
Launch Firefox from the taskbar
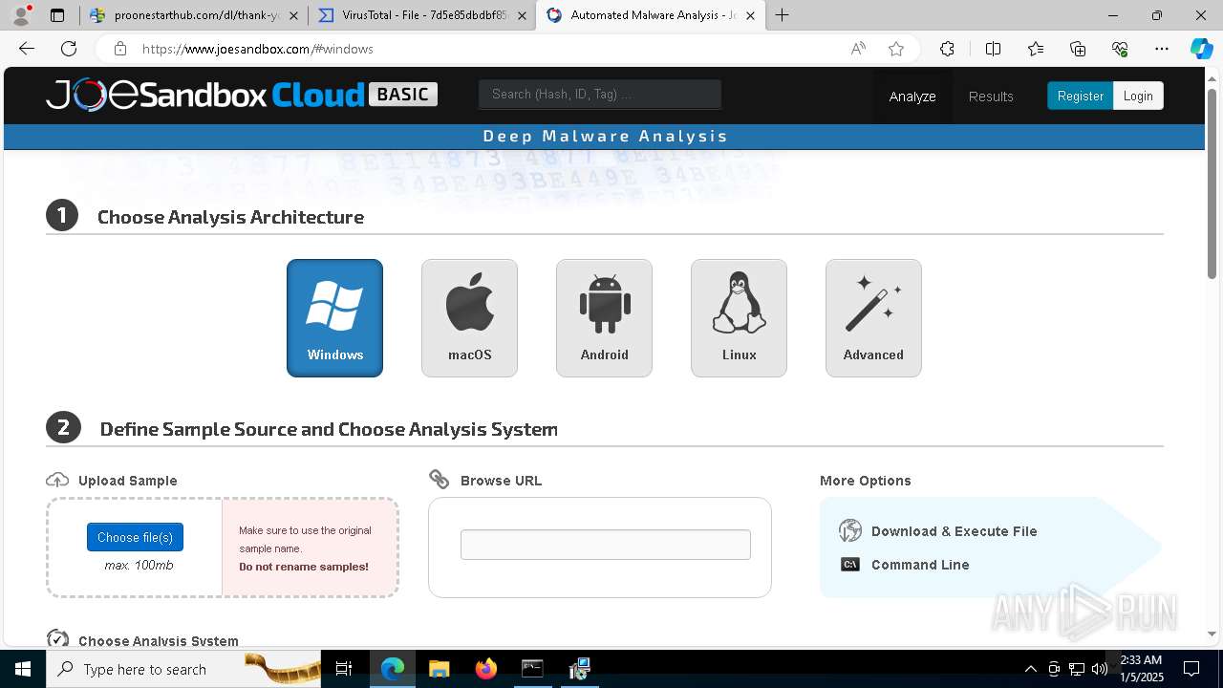coord(486,669)
